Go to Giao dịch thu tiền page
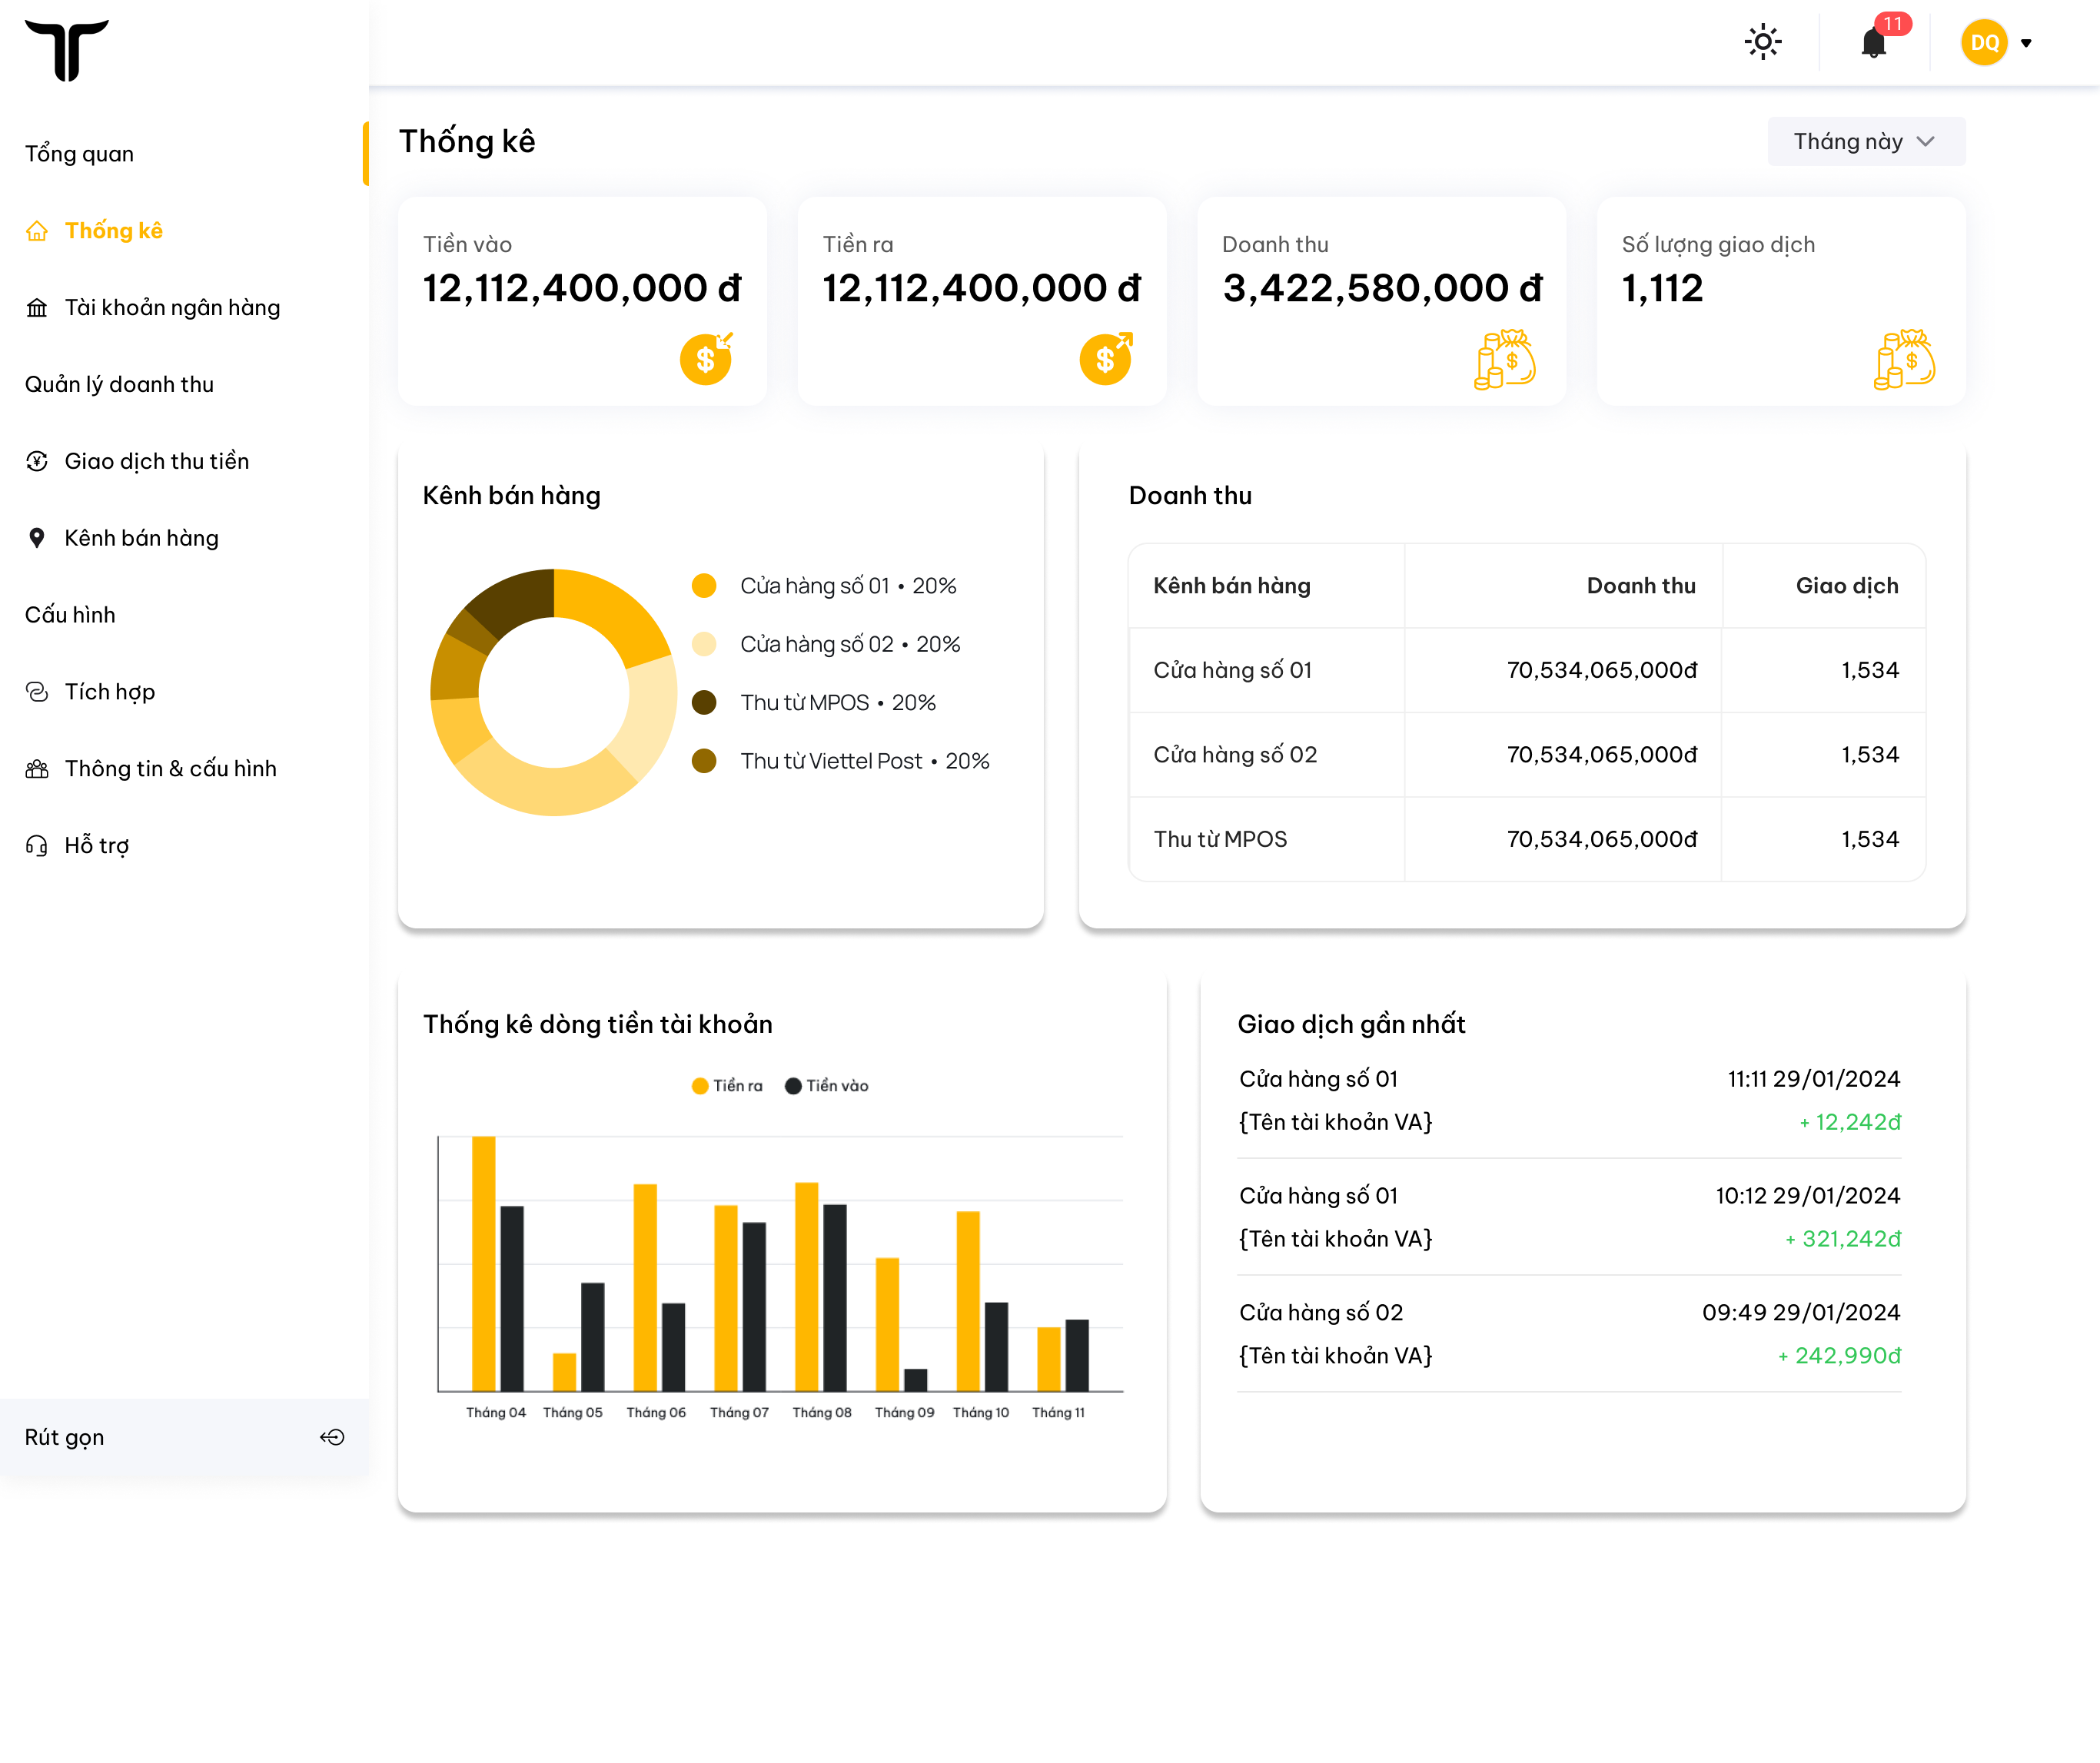This screenshot has height=1763, width=2100. pos(156,461)
